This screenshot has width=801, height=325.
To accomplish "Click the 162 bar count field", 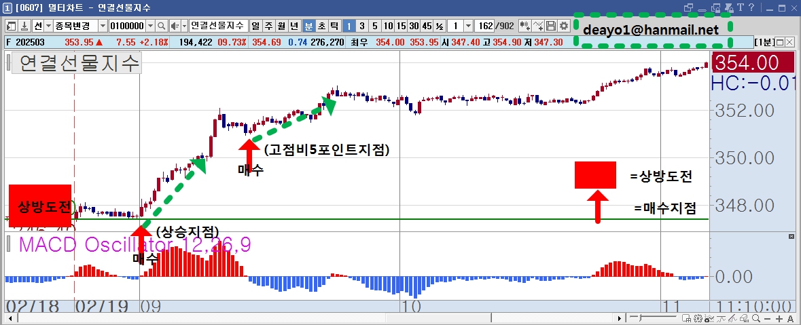I will [484, 26].
